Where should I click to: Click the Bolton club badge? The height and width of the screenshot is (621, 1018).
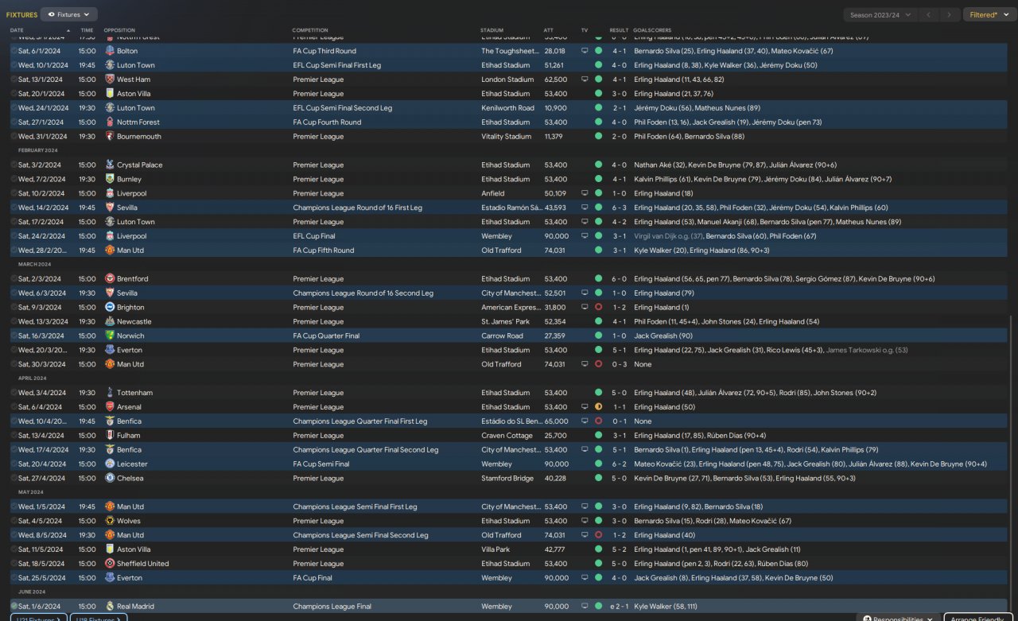click(x=110, y=51)
